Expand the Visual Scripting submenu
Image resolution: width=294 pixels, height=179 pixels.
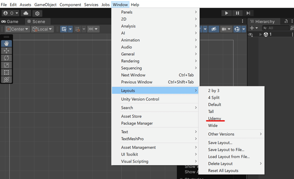pos(155,161)
